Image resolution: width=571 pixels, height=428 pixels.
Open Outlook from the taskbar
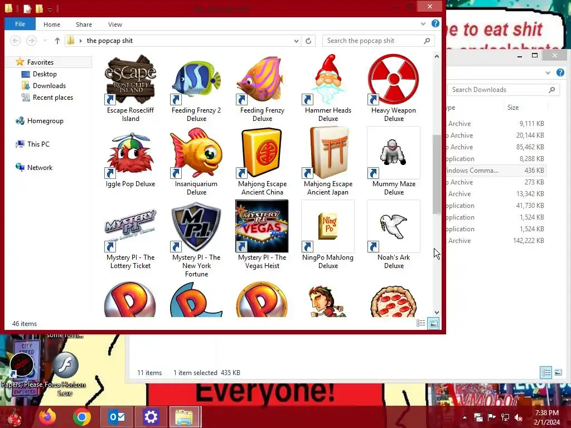coord(117,417)
